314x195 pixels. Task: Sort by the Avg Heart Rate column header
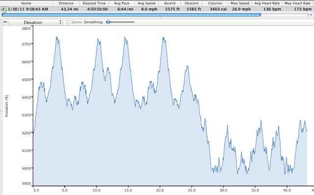click(x=267, y=3)
